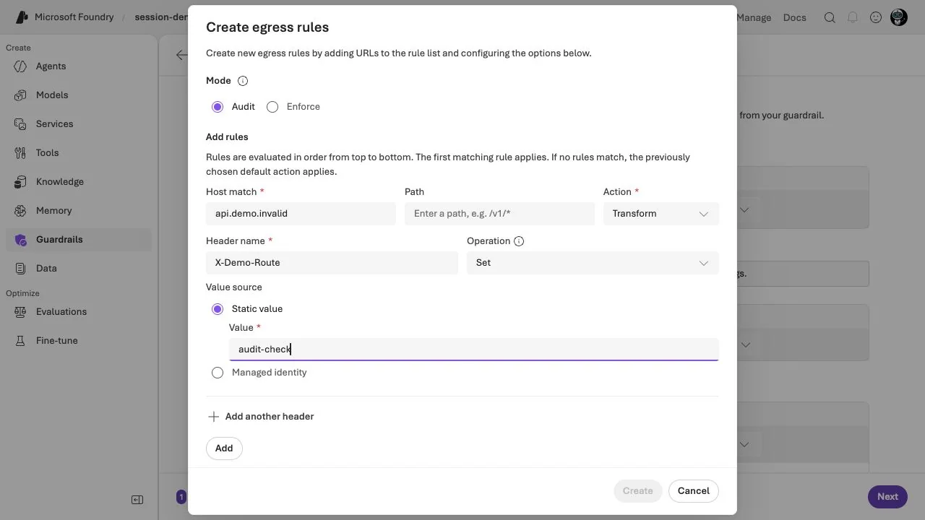Click the Microsoft Foundry logo icon

(21, 17)
